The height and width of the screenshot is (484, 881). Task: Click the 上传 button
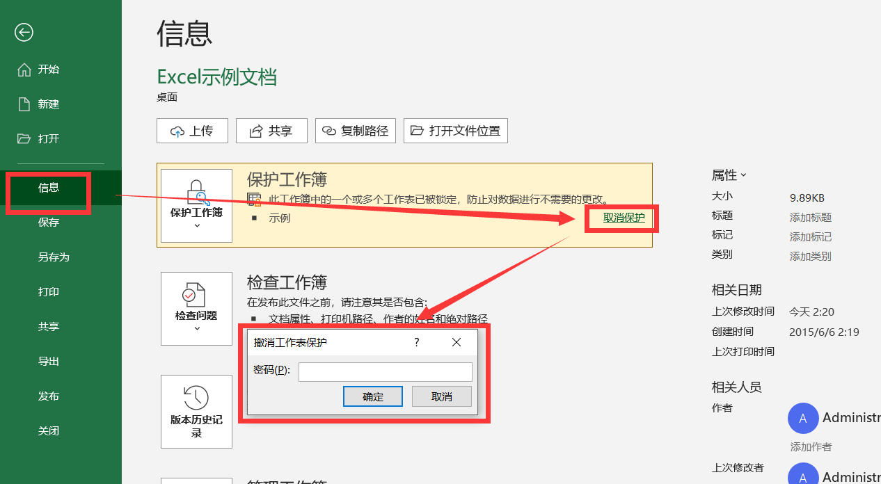[x=192, y=131]
